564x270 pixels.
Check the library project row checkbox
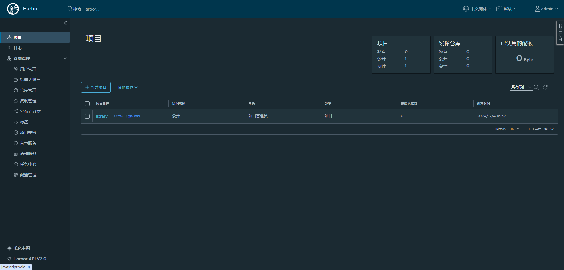click(x=87, y=116)
